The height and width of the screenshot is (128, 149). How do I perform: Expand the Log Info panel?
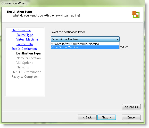pos(131,107)
